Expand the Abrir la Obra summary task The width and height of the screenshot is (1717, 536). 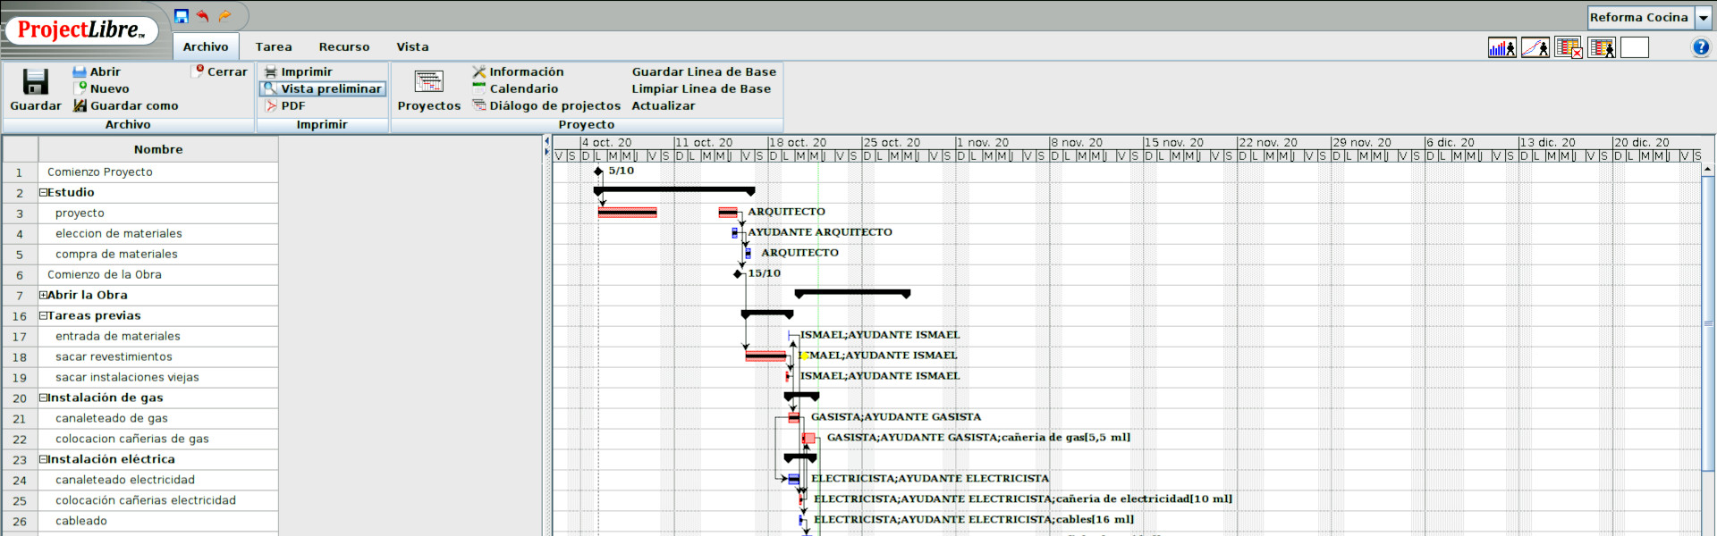click(x=43, y=295)
